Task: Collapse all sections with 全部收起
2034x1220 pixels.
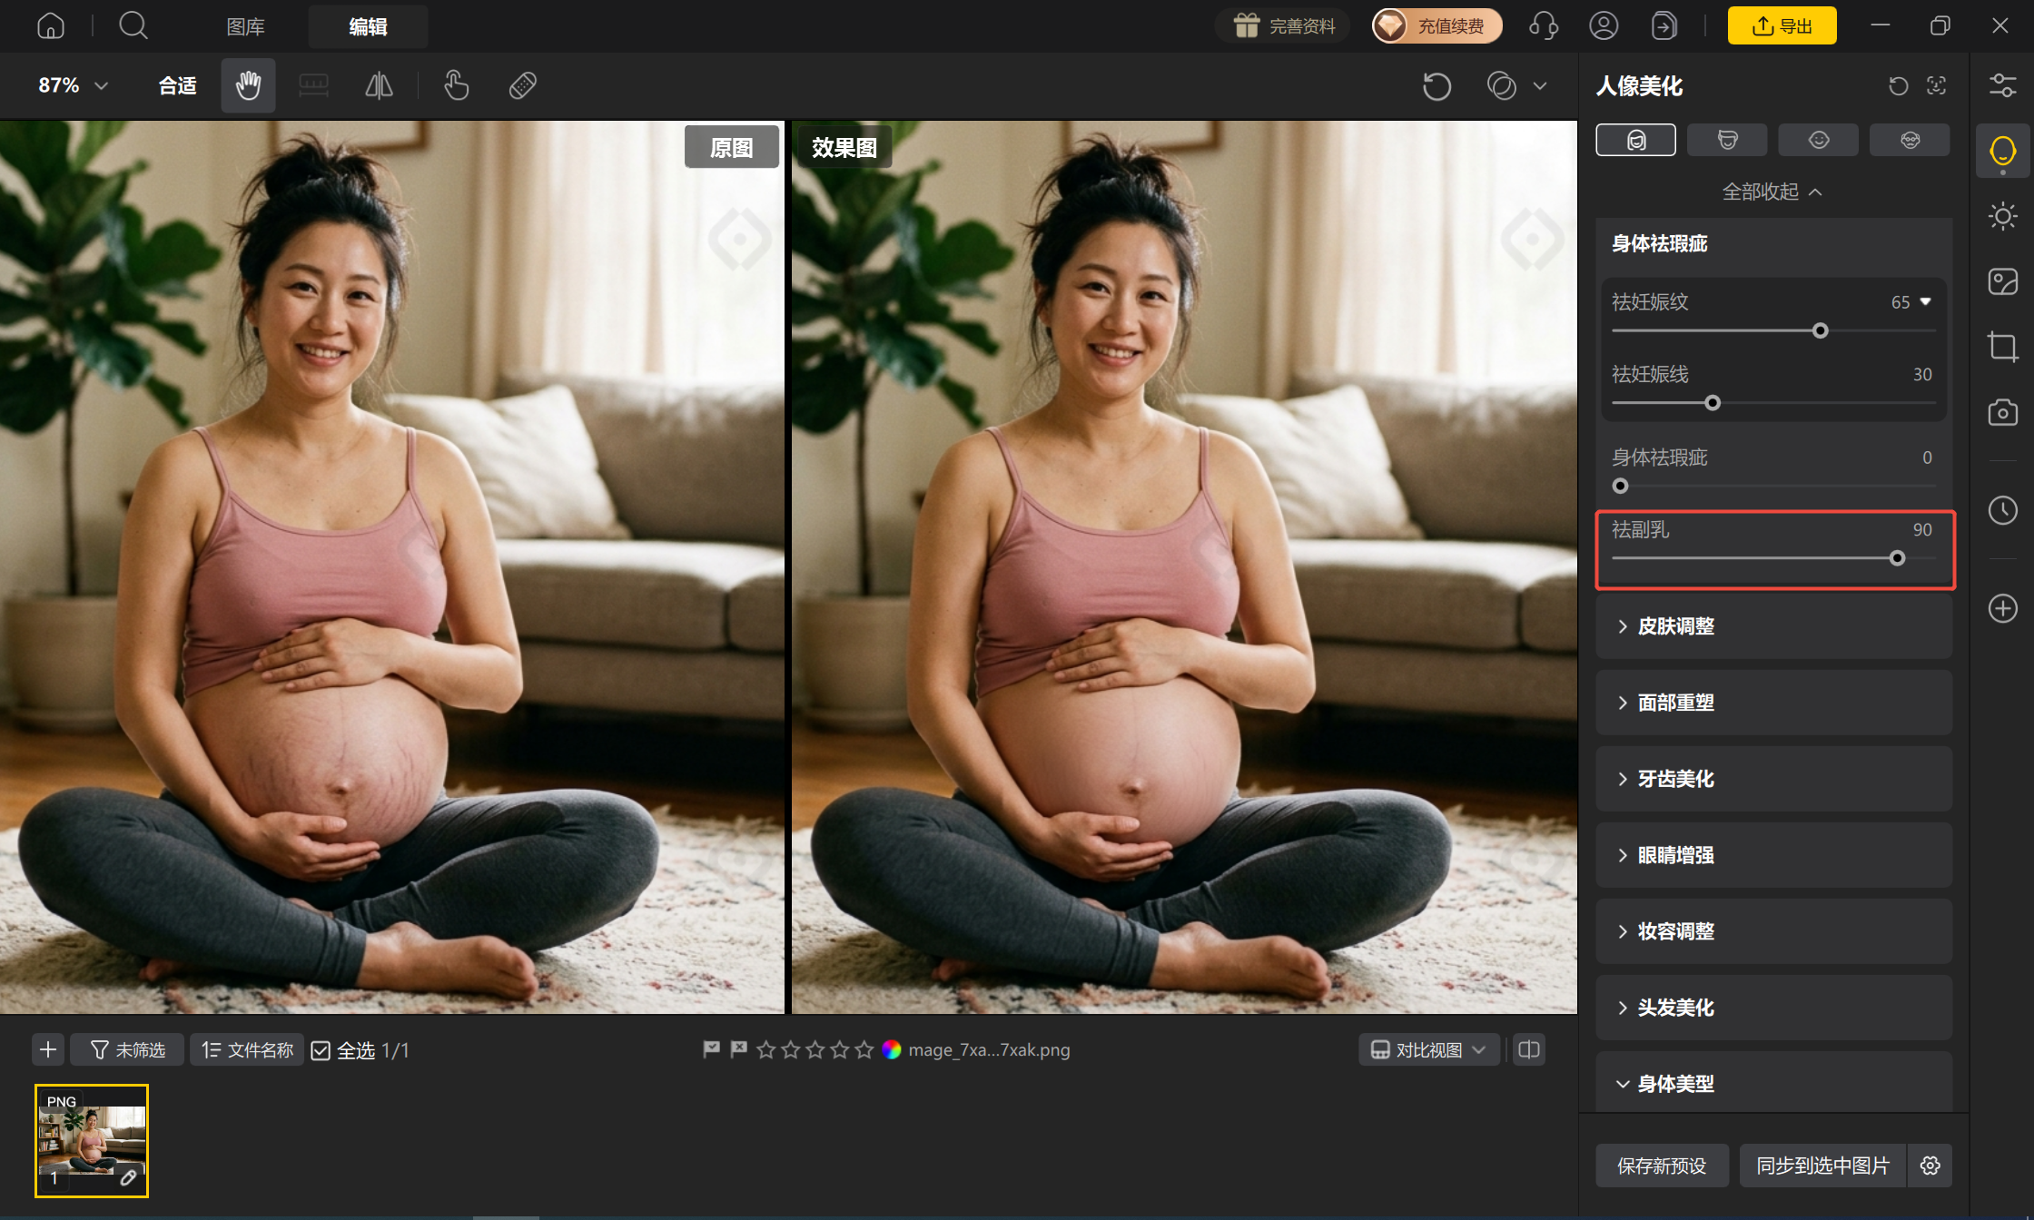Action: coord(1772,192)
